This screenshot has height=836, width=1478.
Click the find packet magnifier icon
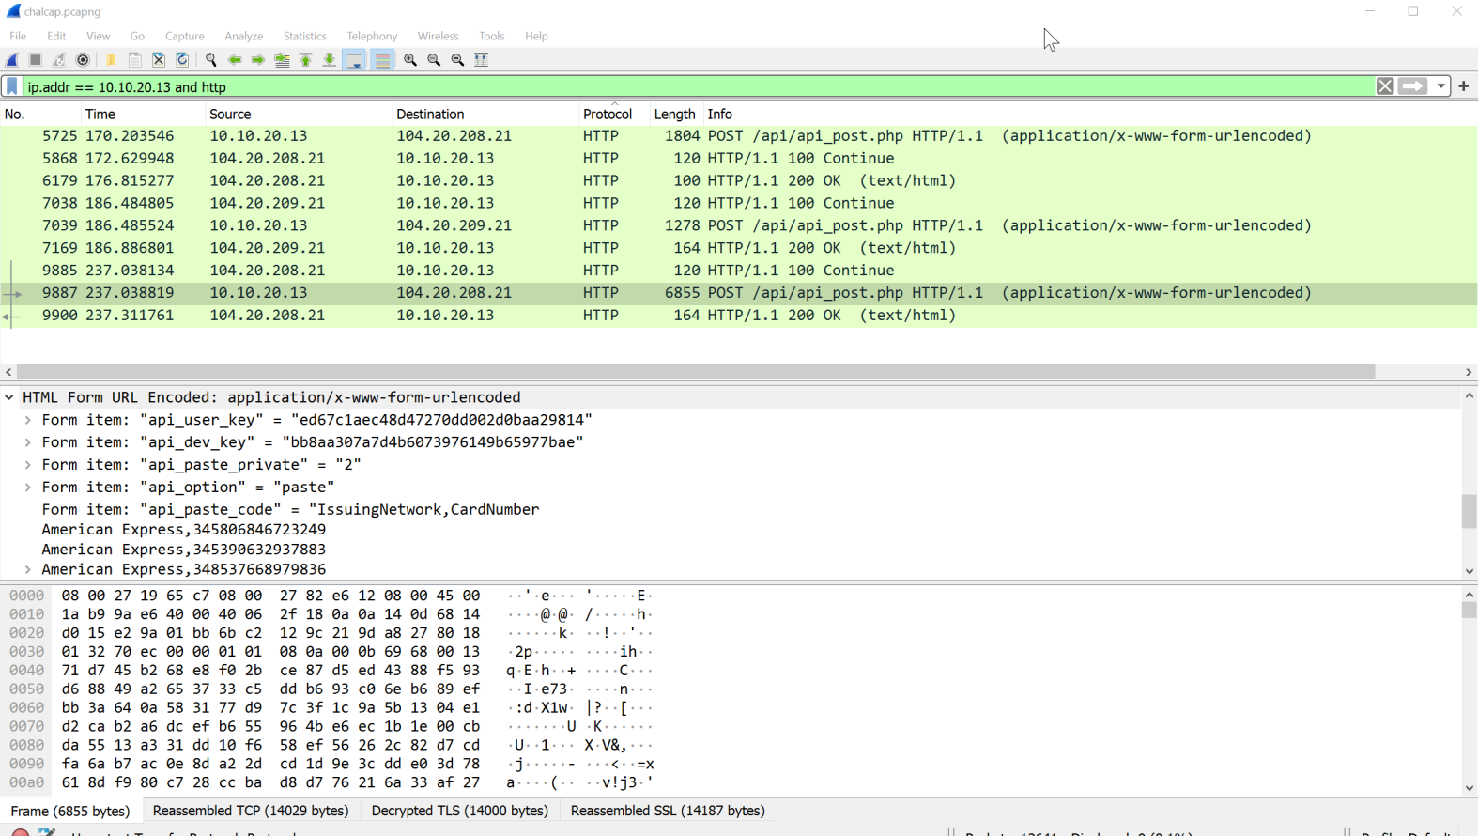click(211, 60)
